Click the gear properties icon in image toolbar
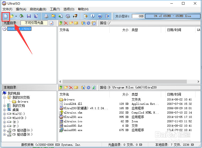 [88, 23]
